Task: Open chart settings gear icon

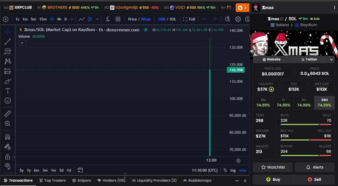Action: point(238,19)
